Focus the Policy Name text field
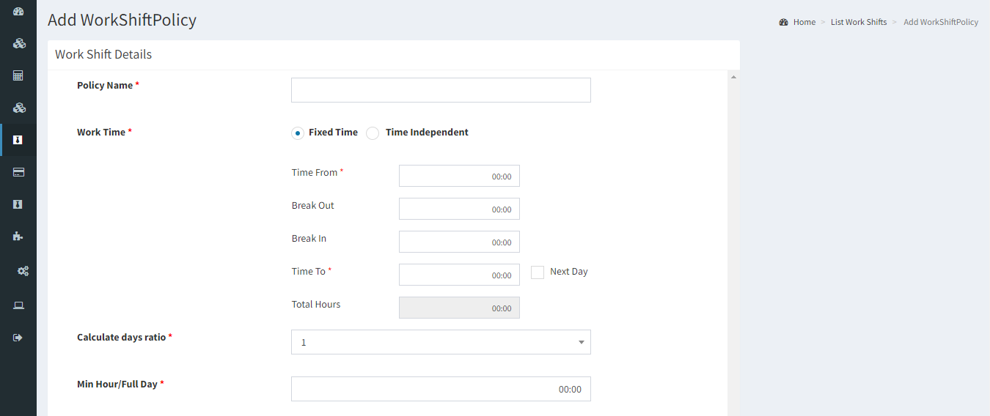The height and width of the screenshot is (416, 990). point(441,90)
